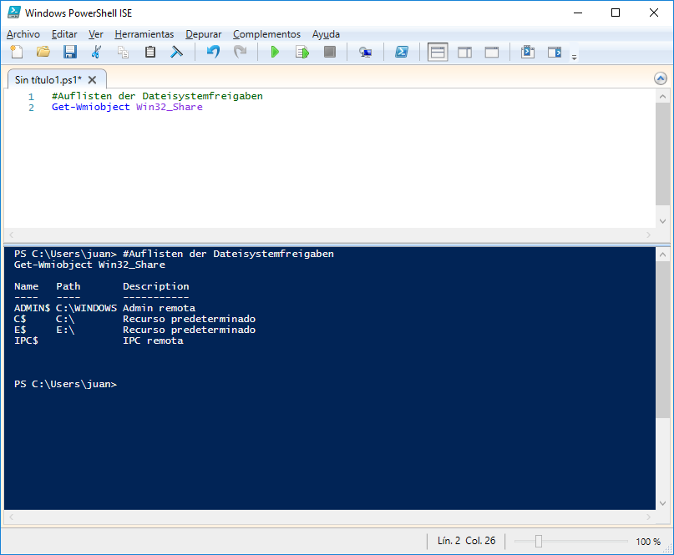The width and height of the screenshot is (674, 555).
Task: Copy selection using the Copy icon
Action: tap(124, 52)
